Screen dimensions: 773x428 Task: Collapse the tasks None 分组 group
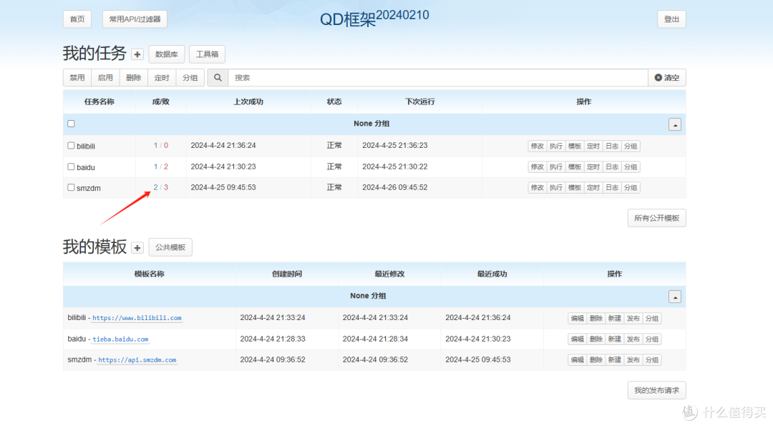pyautogui.click(x=675, y=124)
